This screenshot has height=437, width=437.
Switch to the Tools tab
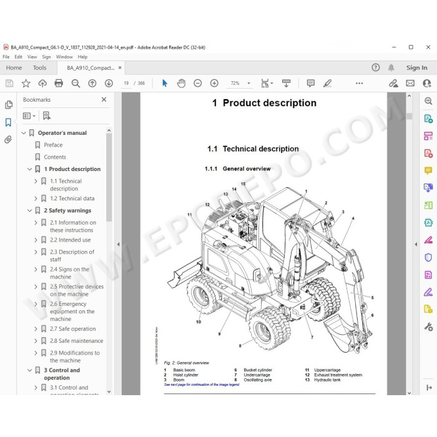(x=39, y=67)
